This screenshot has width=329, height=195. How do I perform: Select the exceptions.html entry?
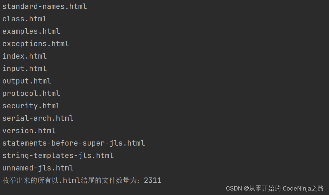click(36, 44)
